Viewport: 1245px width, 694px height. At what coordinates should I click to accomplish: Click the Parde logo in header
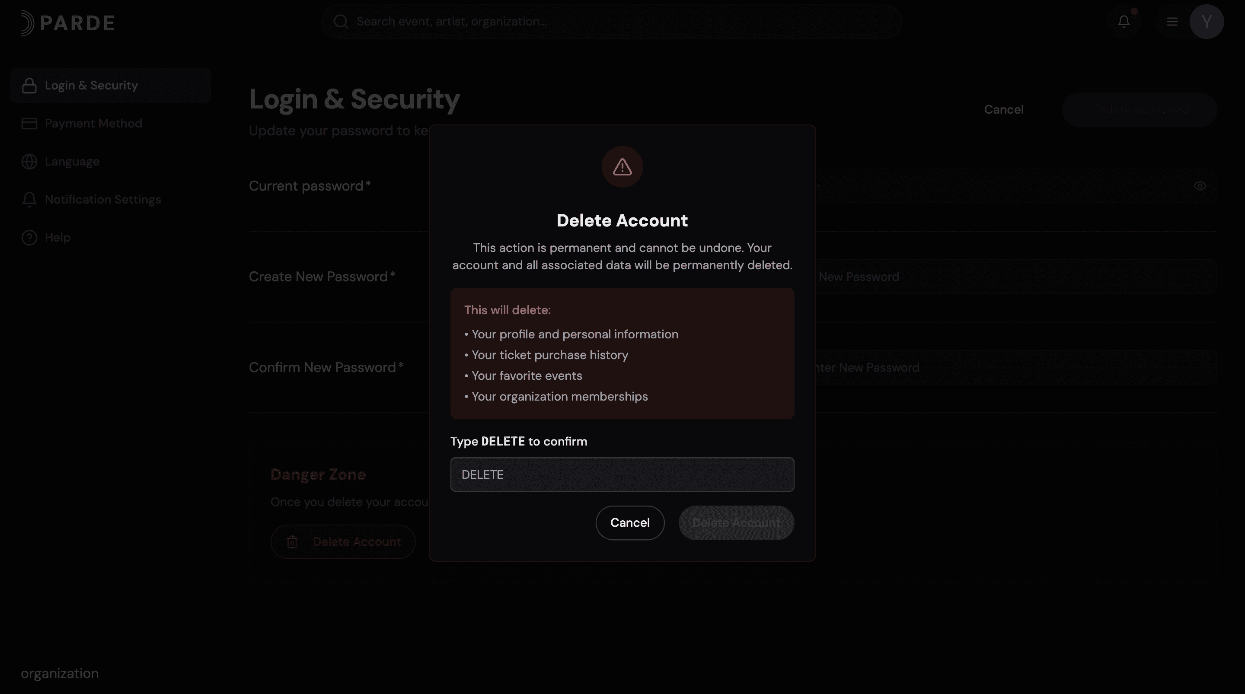coord(68,23)
